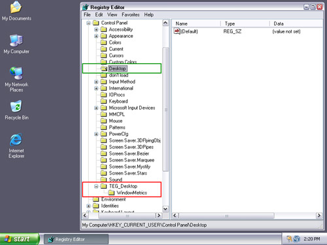Click the Input Method folder icon

[103, 82]
